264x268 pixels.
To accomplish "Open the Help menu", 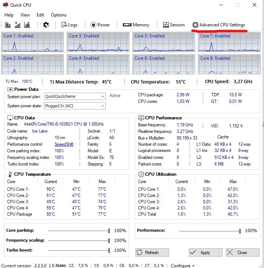I will pyautogui.click(x=9, y=15).
